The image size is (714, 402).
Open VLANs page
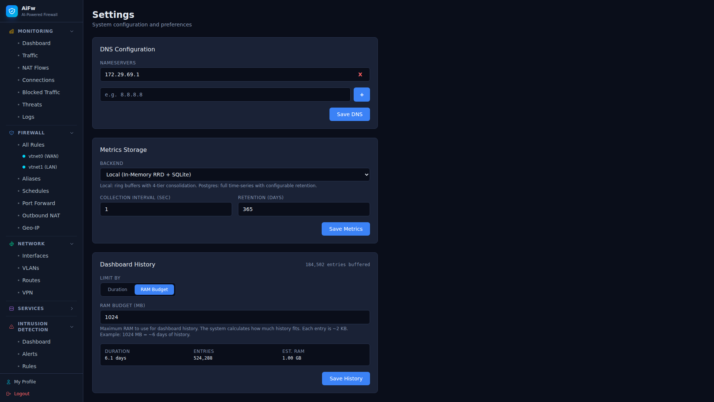(31, 268)
